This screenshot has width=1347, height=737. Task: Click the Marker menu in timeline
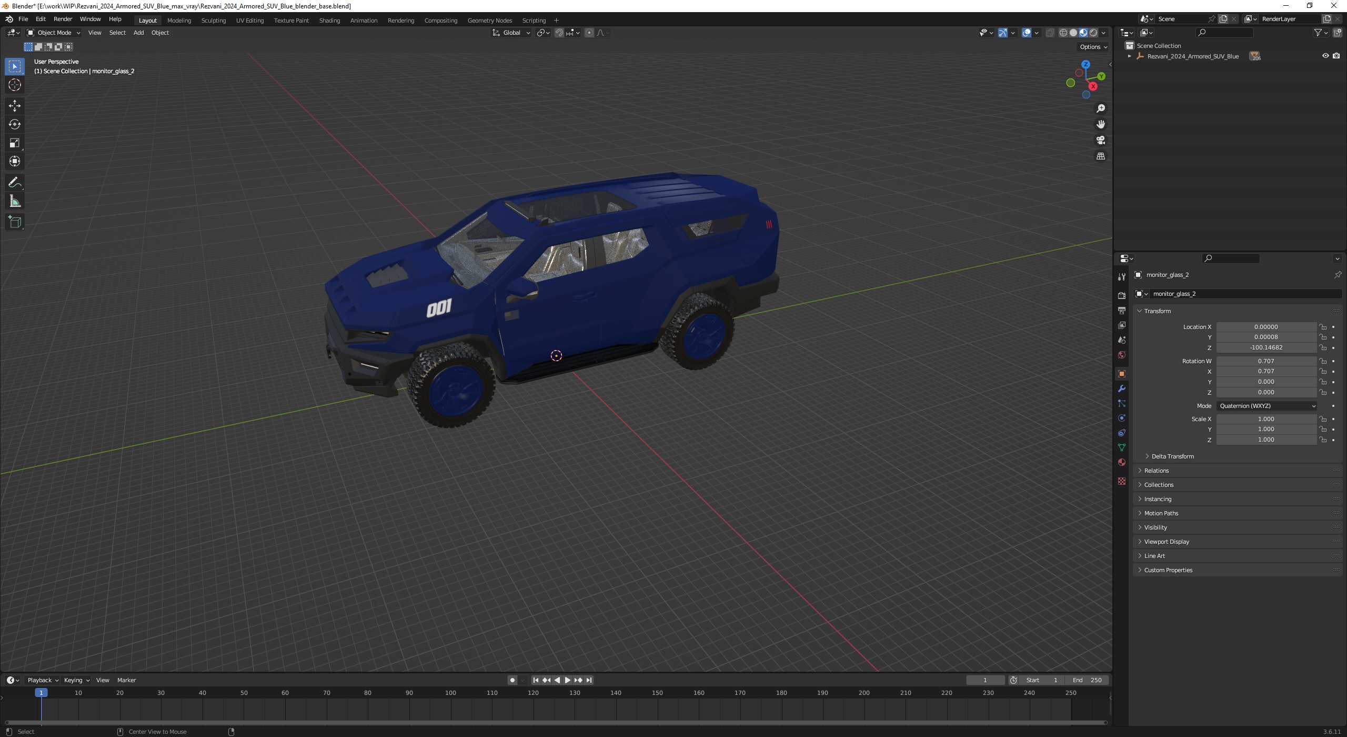[x=126, y=680]
